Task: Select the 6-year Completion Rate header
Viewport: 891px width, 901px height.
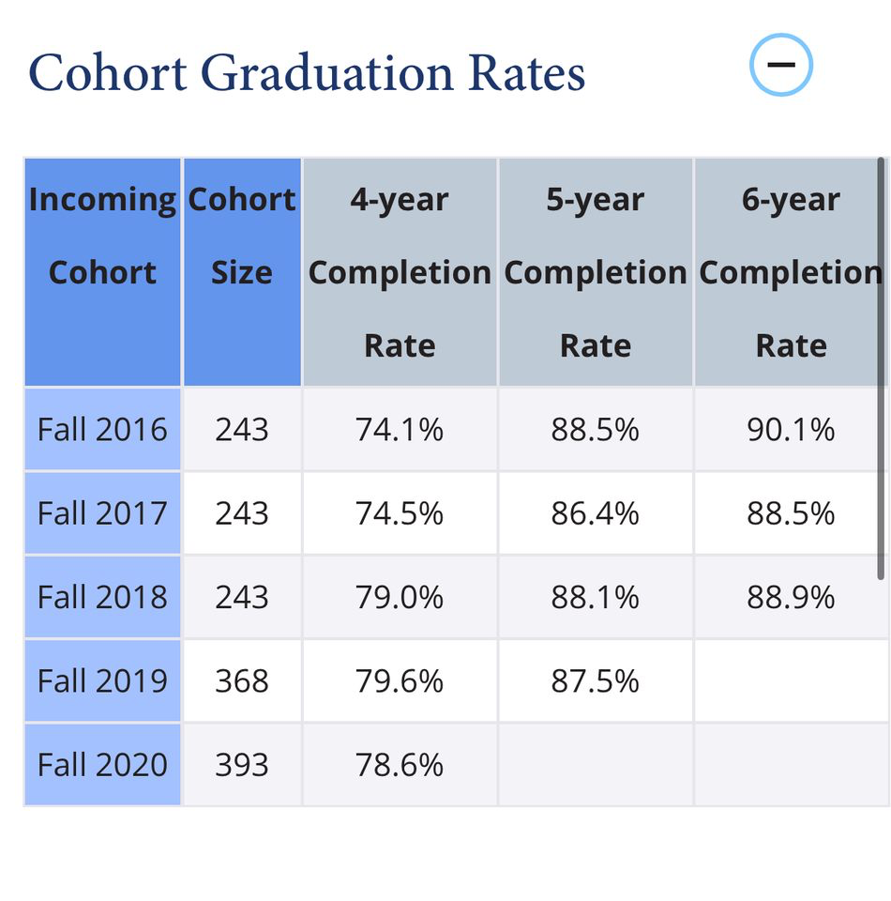Action: [x=791, y=272]
